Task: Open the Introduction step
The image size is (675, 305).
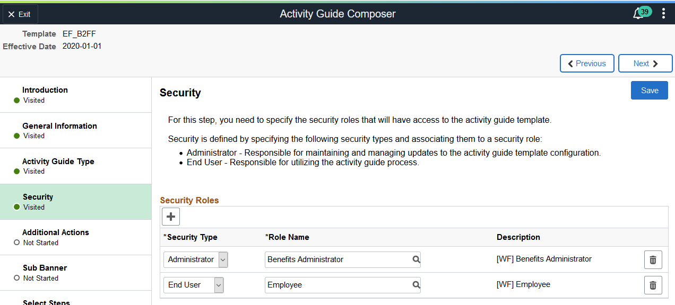Action: point(75,95)
